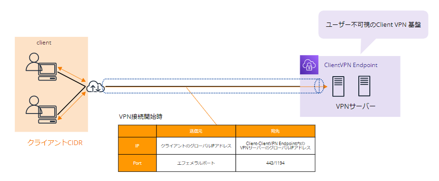Screen dimensions: 439x181
Task: Click the "クライアントのグローバルIPアドレス" cell
Action: 196,146
